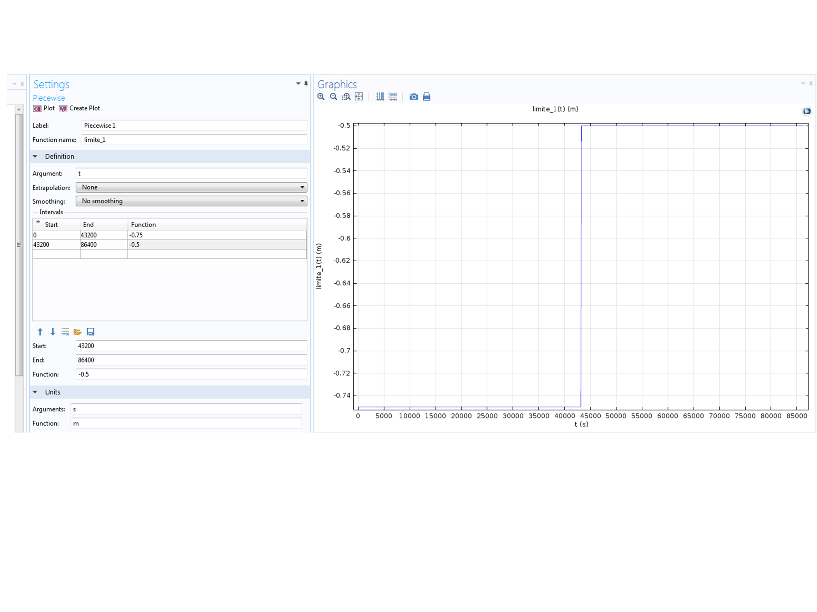Toggle the vertical grid lines icon

pyautogui.click(x=380, y=97)
